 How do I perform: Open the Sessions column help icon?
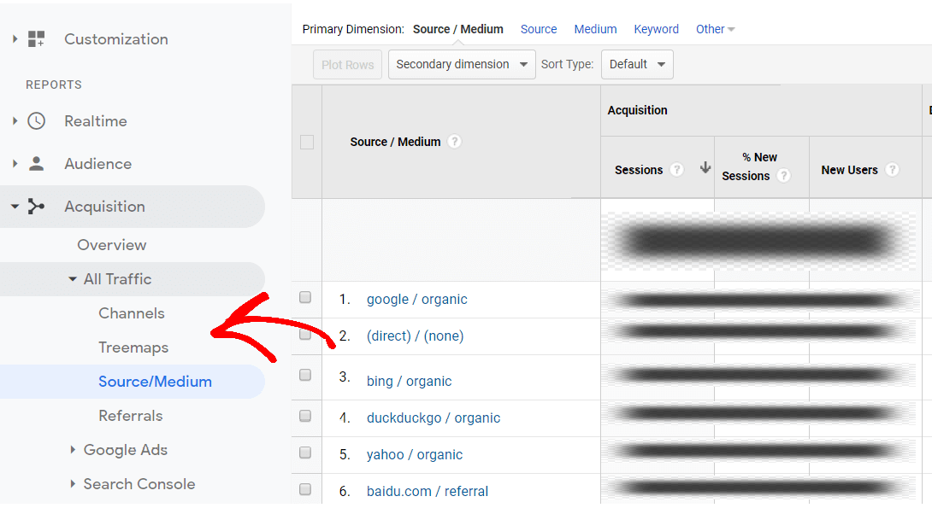(677, 169)
